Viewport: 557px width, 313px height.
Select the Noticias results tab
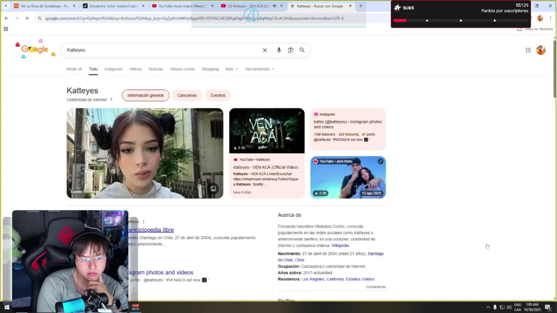(156, 69)
